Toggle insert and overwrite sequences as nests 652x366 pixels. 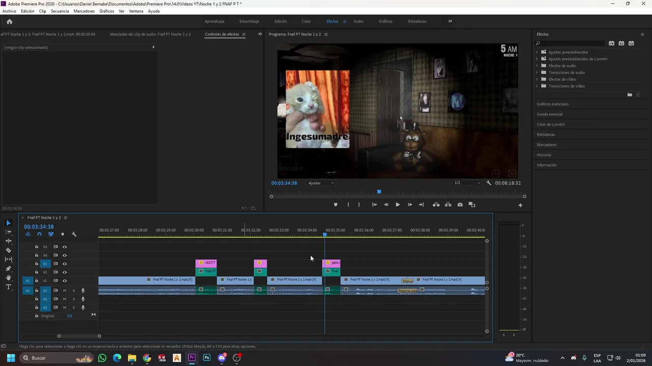tap(28, 234)
